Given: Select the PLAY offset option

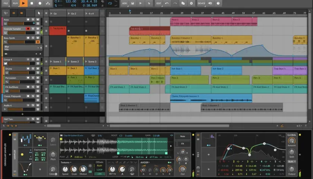Looking at the screenshot, I should tap(99, 166).
